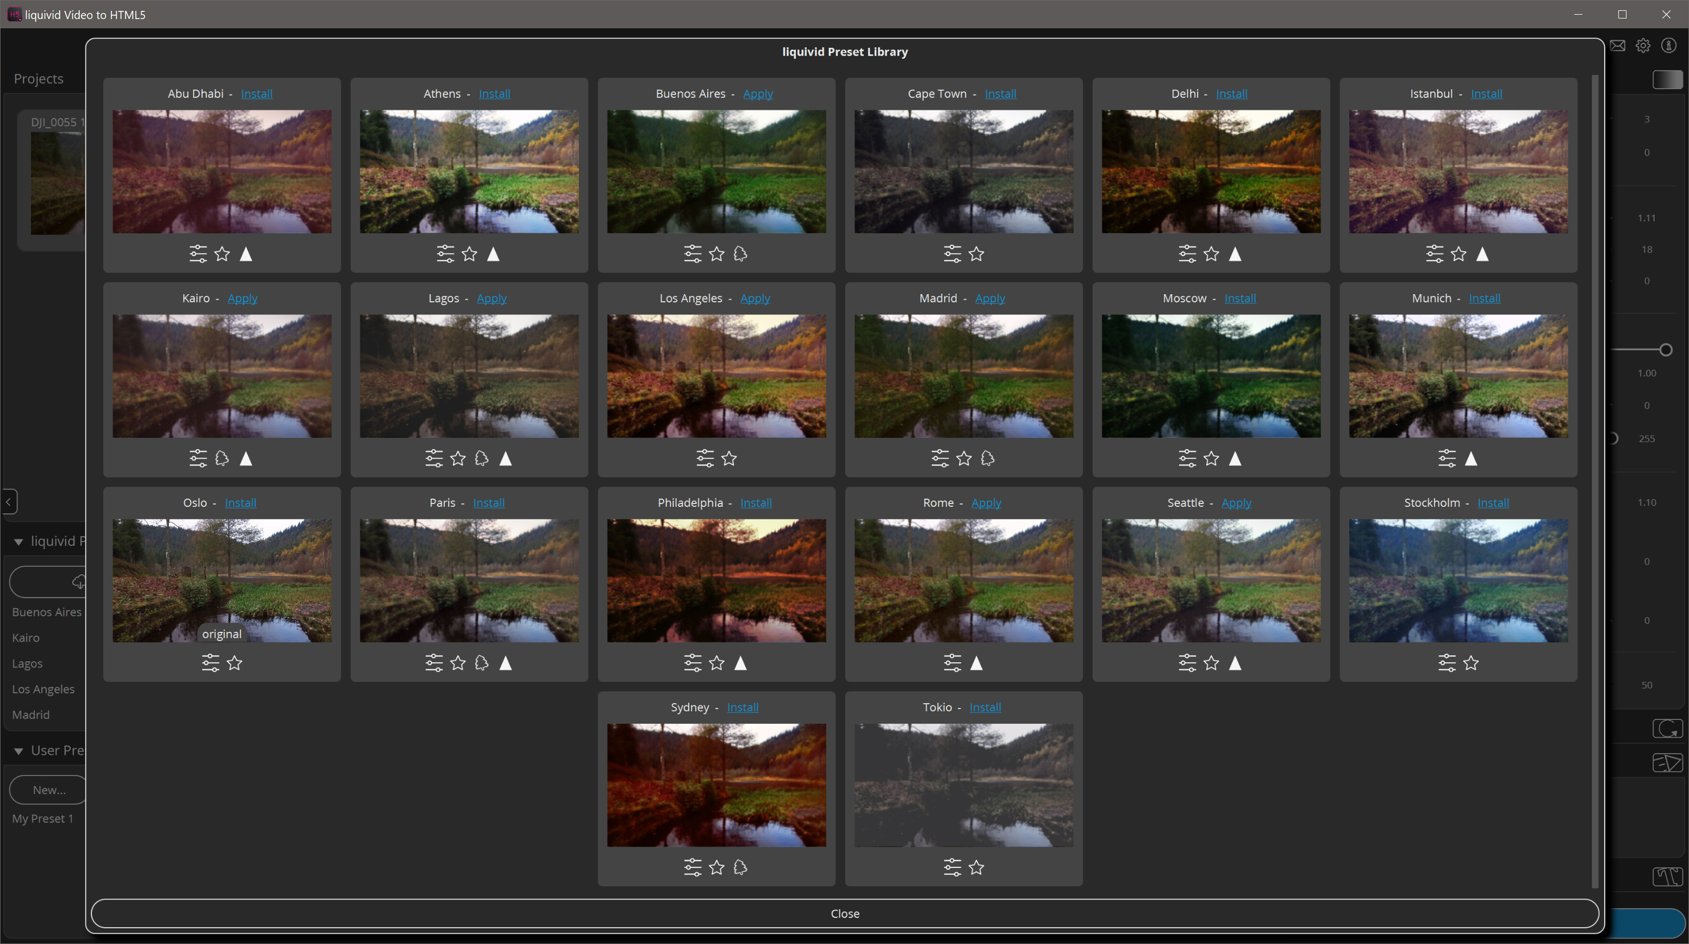Viewport: 1689px width, 944px height.
Task: Open the settings gear in the top right
Action: (x=1643, y=45)
